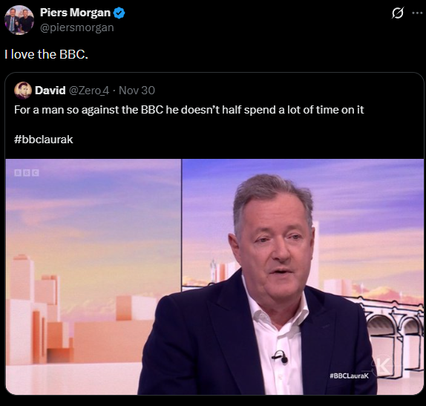Open the David display name link

50,91
